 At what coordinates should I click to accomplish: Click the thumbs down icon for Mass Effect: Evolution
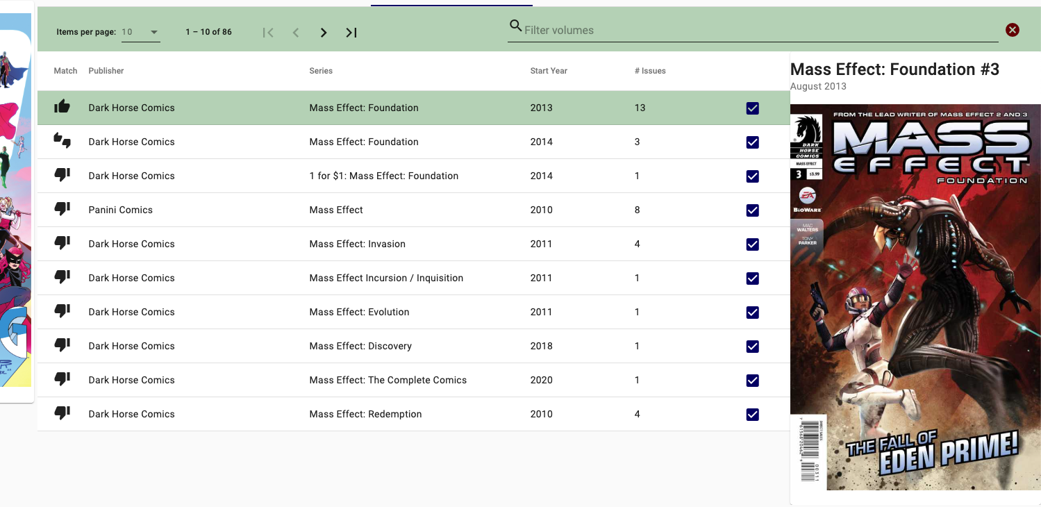62,310
